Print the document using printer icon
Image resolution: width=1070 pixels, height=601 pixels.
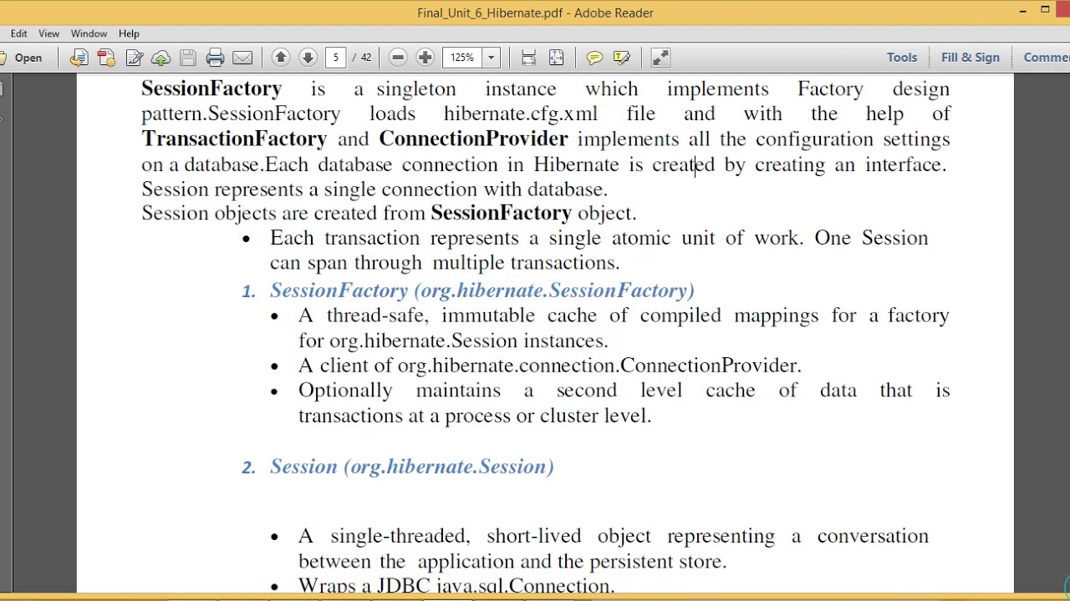(215, 58)
